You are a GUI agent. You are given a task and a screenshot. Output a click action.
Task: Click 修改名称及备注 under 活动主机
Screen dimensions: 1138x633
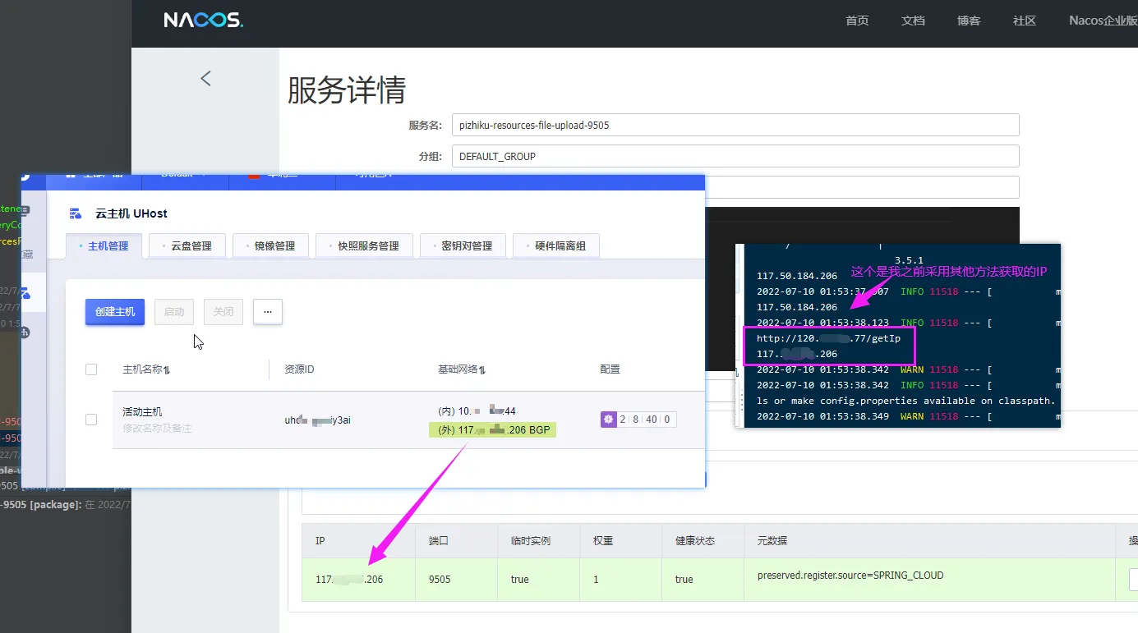click(157, 429)
